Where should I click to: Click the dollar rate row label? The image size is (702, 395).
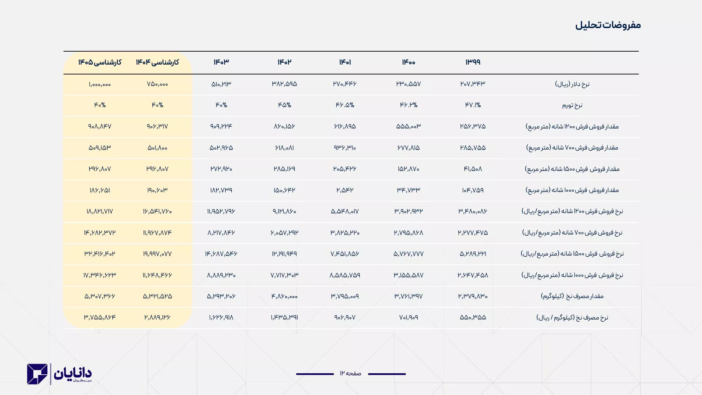[572, 84]
